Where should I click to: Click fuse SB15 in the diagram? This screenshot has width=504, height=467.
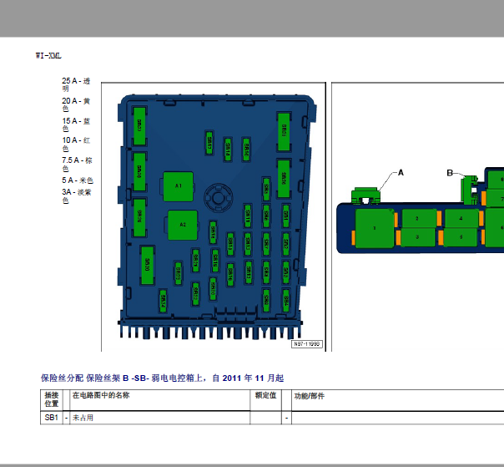[x=230, y=244]
